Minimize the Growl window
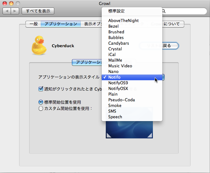Screen dimensions: 210x173 click(11, 3)
